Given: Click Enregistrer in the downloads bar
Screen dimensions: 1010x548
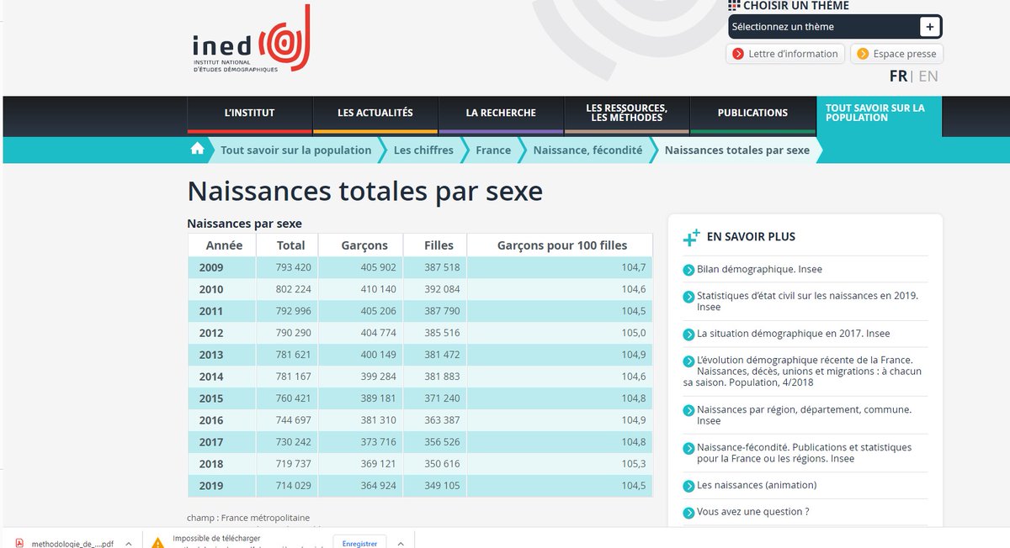Looking at the screenshot, I should [x=359, y=543].
